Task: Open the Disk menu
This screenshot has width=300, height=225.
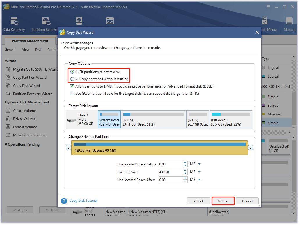Action: tap(38, 50)
